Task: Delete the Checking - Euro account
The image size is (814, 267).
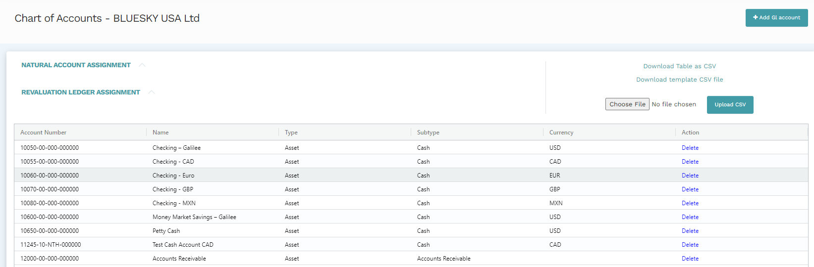Action: [x=690, y=176]
